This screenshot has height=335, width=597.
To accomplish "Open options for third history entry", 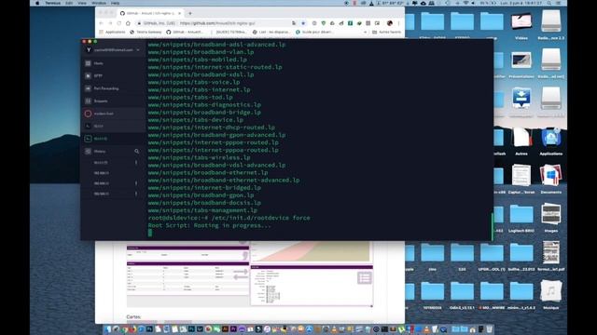I will (x=136, y=183).
